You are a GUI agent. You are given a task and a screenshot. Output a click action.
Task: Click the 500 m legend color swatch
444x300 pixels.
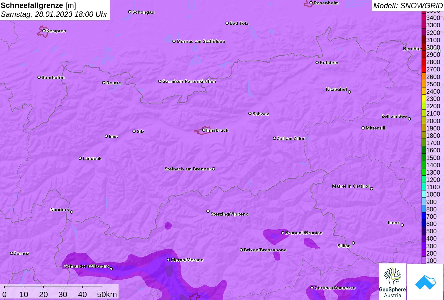[424, 231]
